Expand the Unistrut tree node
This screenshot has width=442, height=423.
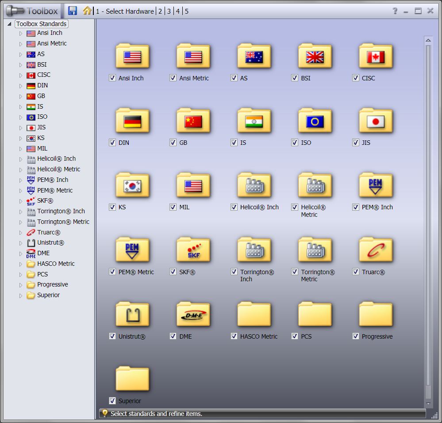pos(21,243)
